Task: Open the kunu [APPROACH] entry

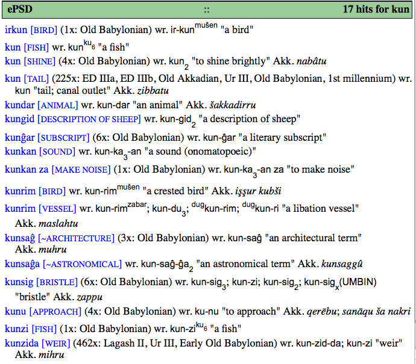Action: [x=43, y=311]
